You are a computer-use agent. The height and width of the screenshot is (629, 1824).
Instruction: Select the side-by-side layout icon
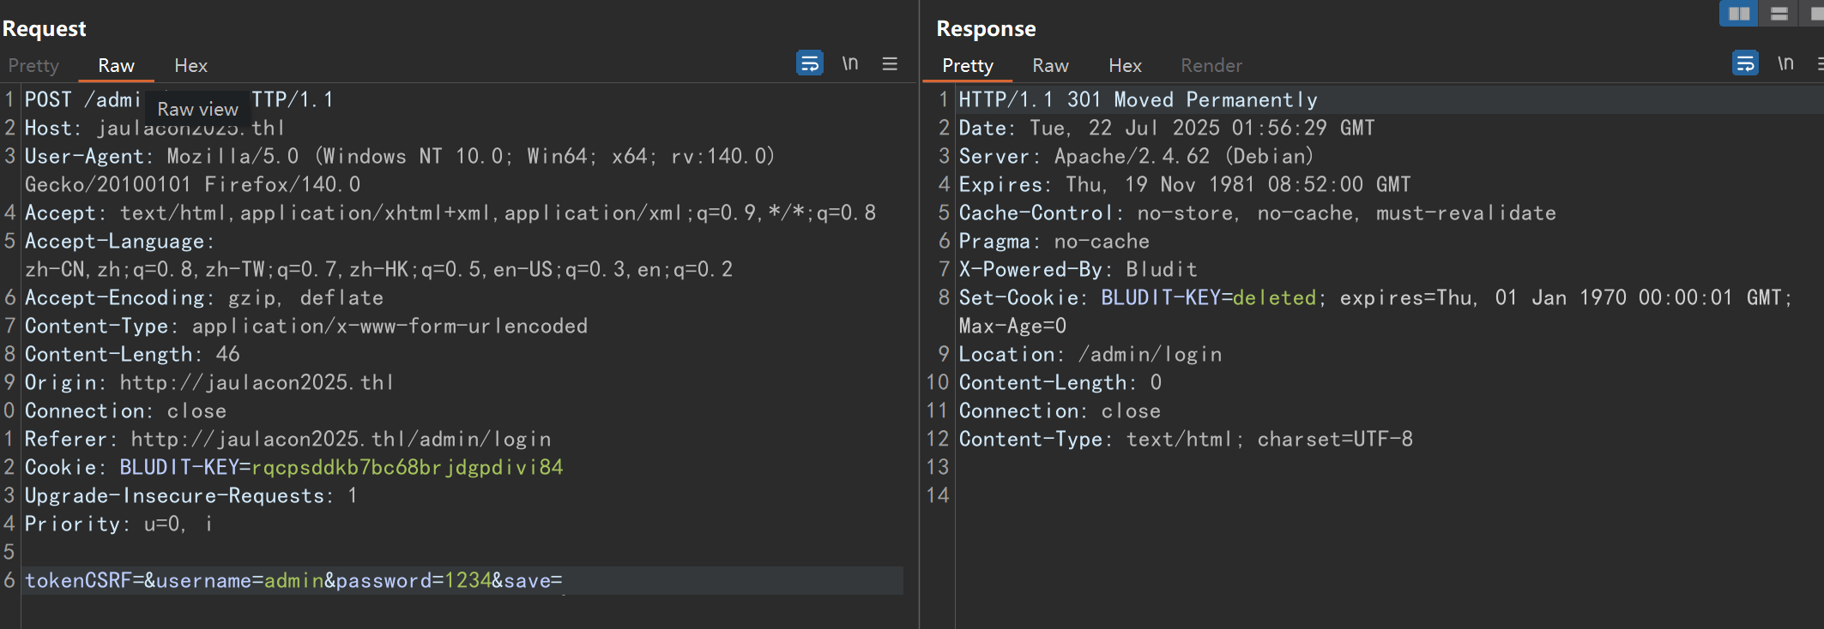tap(1738, 14)
